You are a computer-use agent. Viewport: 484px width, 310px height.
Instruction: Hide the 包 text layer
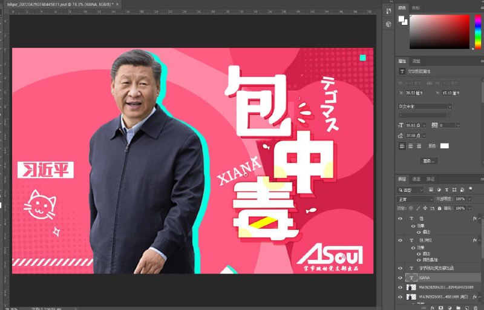(x=401, y=219)
